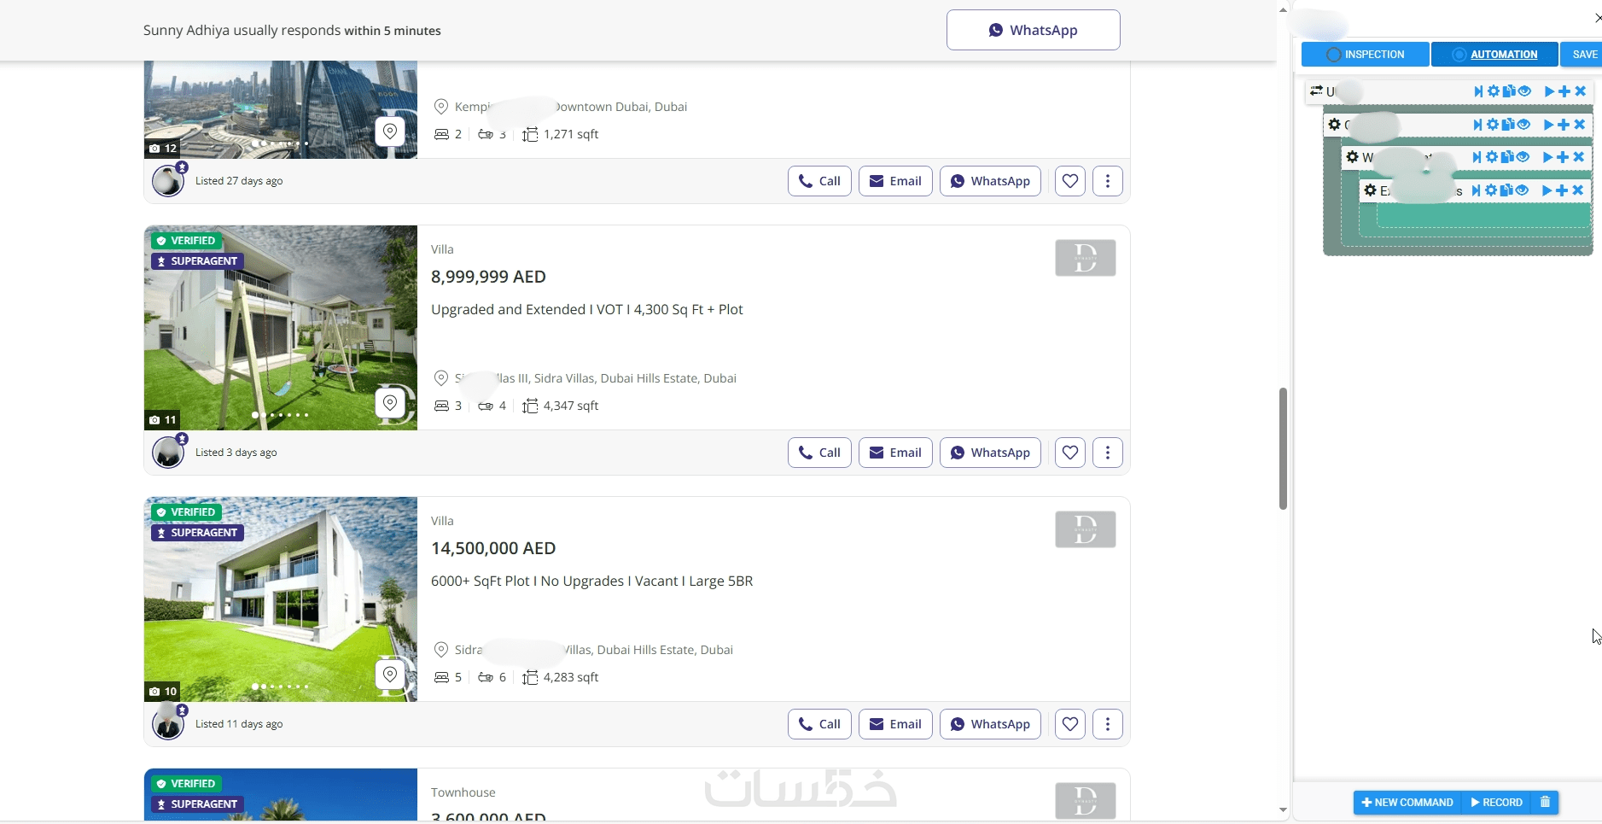Image resolution: width=1602 pixels, height=824 pixels.
Task: Toggle visibility eye on the U row
Action: pyautogui.click(x=1524, y=91)
